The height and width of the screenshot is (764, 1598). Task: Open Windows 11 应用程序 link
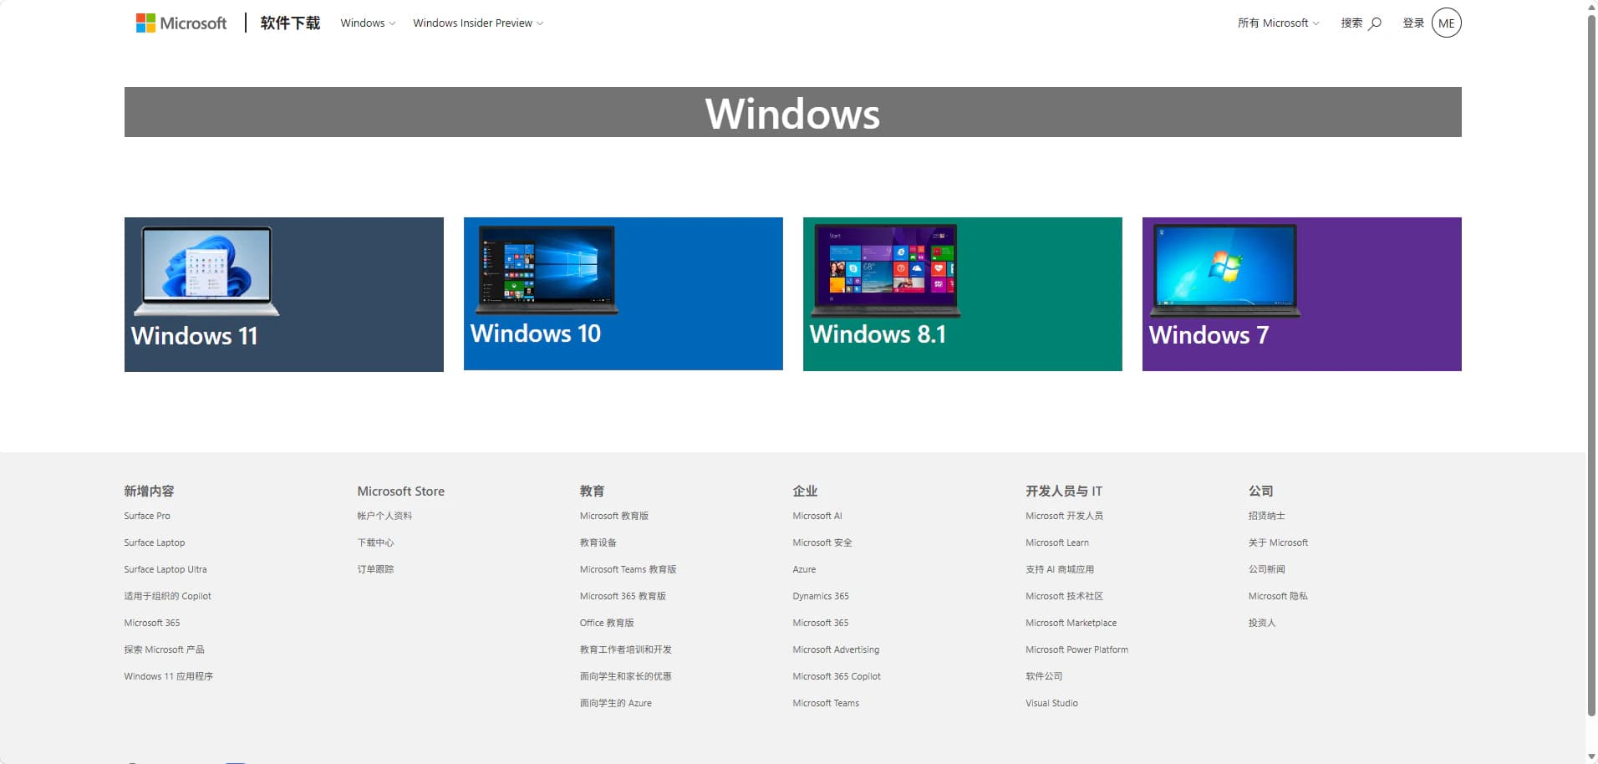point(169,676)
